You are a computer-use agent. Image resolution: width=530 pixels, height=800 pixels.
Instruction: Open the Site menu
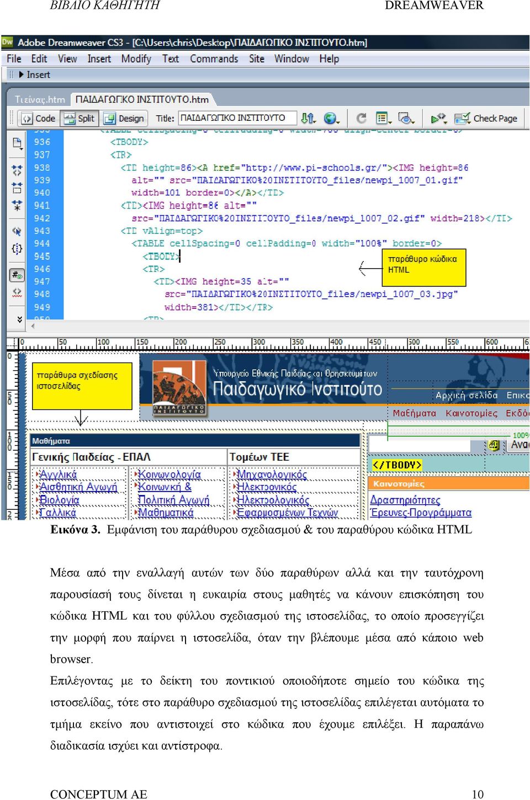pyautogui.click(x=257, y=58)
